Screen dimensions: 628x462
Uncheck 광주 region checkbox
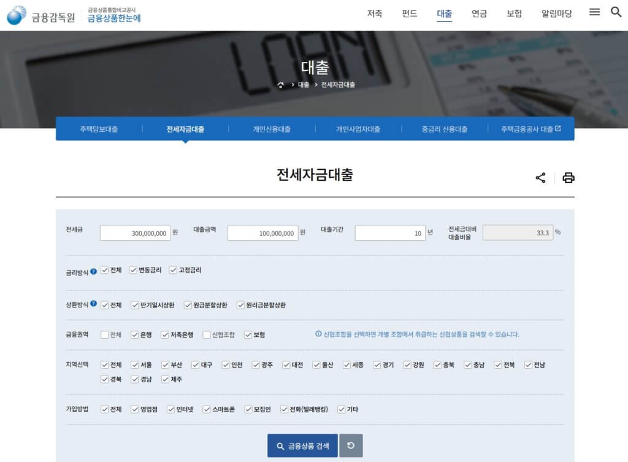pos(256,365)
